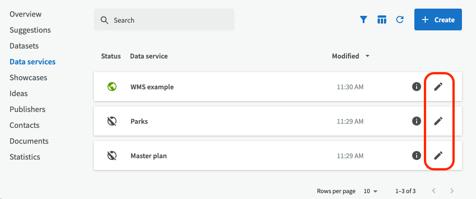Click unpublished status icon for Master plan
This screenshot has height=199, width=476.
point(112,155)
